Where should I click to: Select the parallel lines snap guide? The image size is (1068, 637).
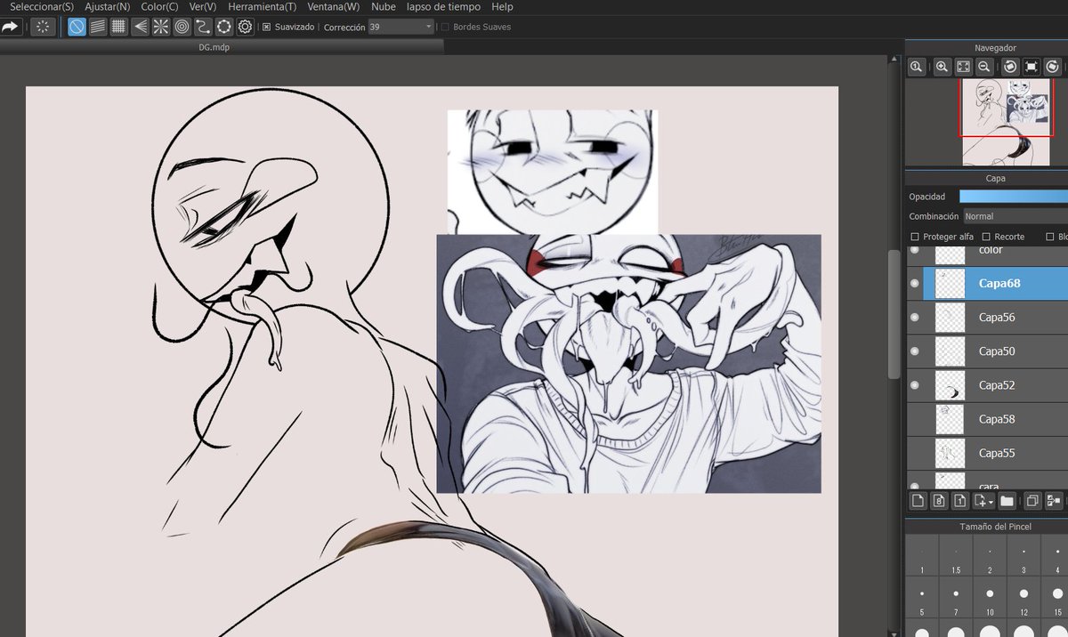98,27
